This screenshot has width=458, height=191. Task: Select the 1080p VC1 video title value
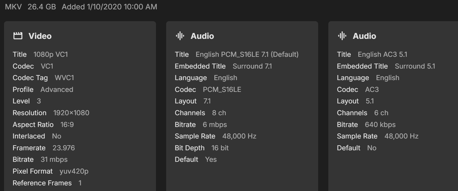pos(50,54)
